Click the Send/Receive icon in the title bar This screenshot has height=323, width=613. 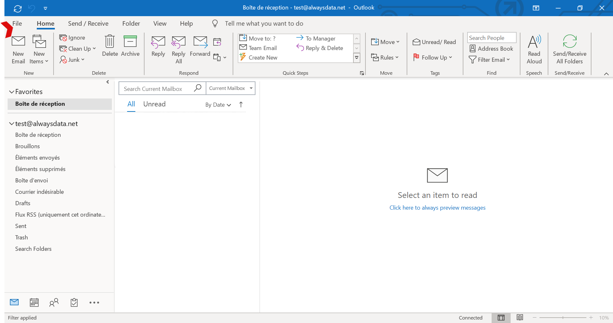click(18, 8)
